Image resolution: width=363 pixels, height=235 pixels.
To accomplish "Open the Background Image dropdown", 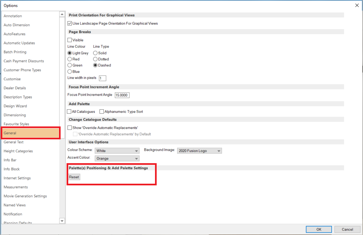I will coord(199,151).
